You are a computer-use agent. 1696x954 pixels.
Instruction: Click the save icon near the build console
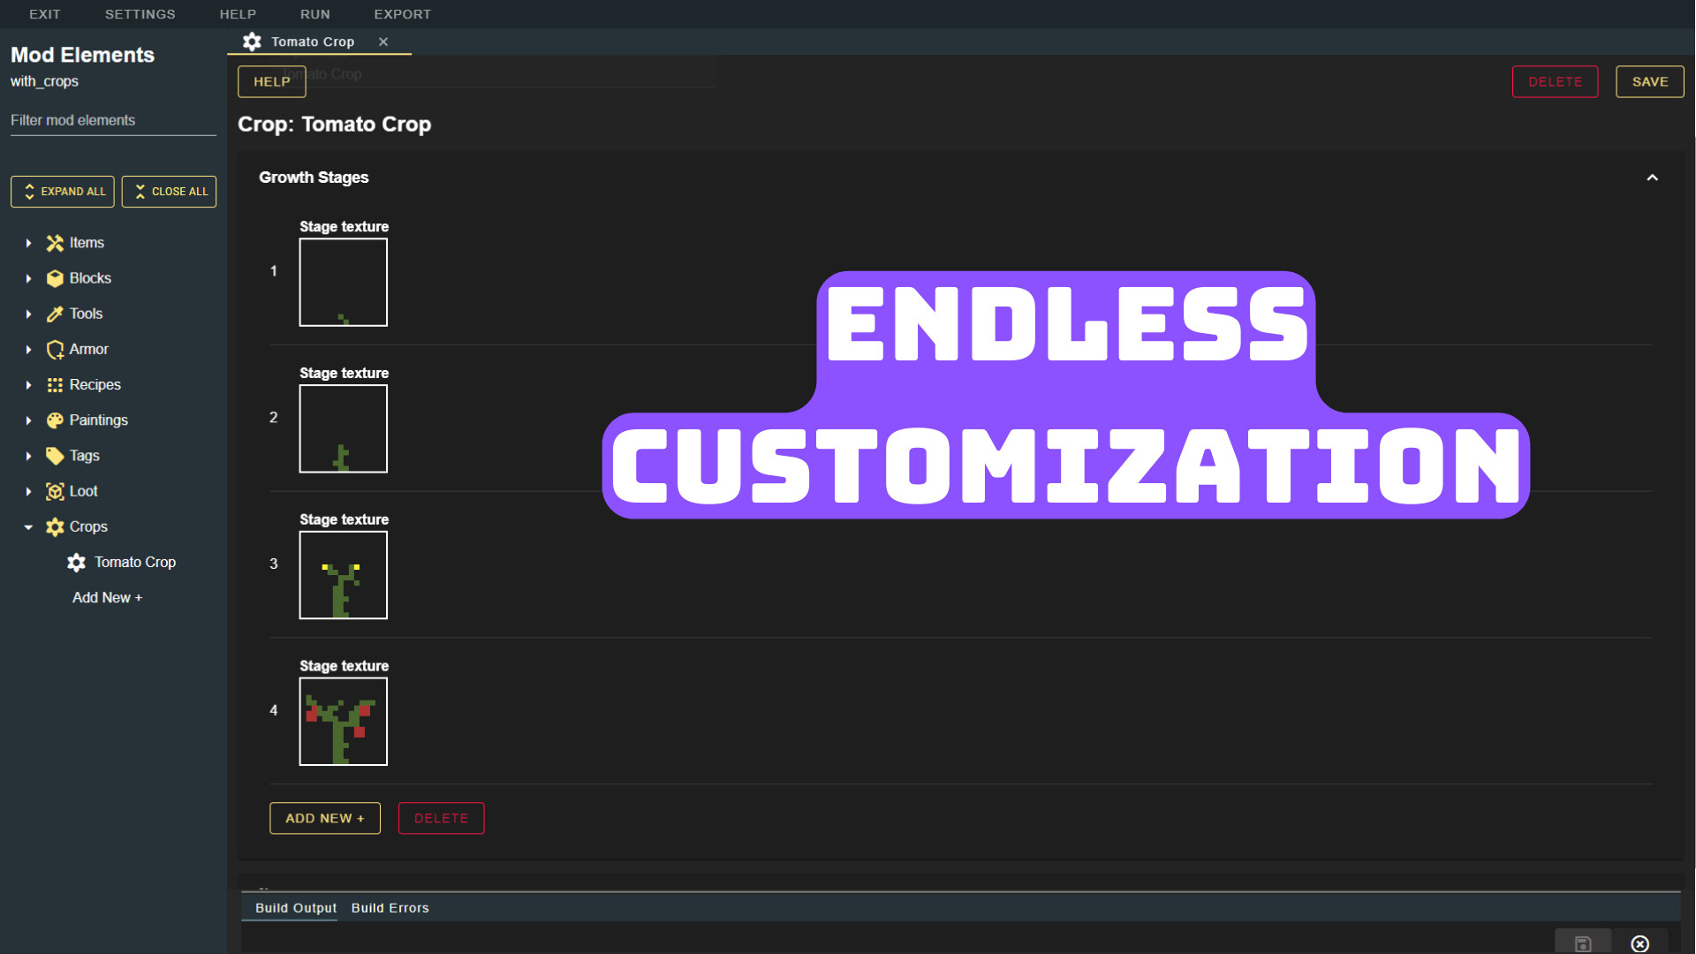click(x=1583, y=942)
